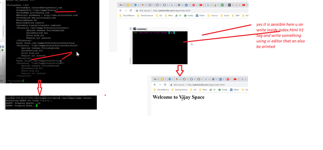Viewport: 323px width, 150px height.
Task: Click the Mine bookmark in the lower browser
Action: coord(204,89)
